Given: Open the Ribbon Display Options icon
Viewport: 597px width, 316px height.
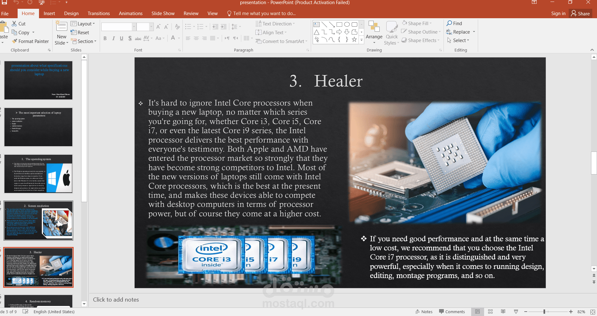Looking at the screenshot, I should 534,2.
